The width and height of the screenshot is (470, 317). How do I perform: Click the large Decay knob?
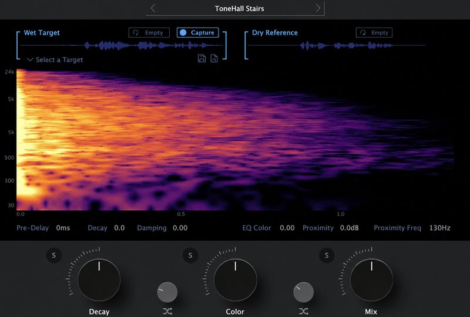[x=99, y=280]
